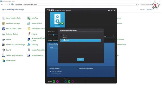
Task: Click the rear pink analog jack
Action: (x=73, y=82)
